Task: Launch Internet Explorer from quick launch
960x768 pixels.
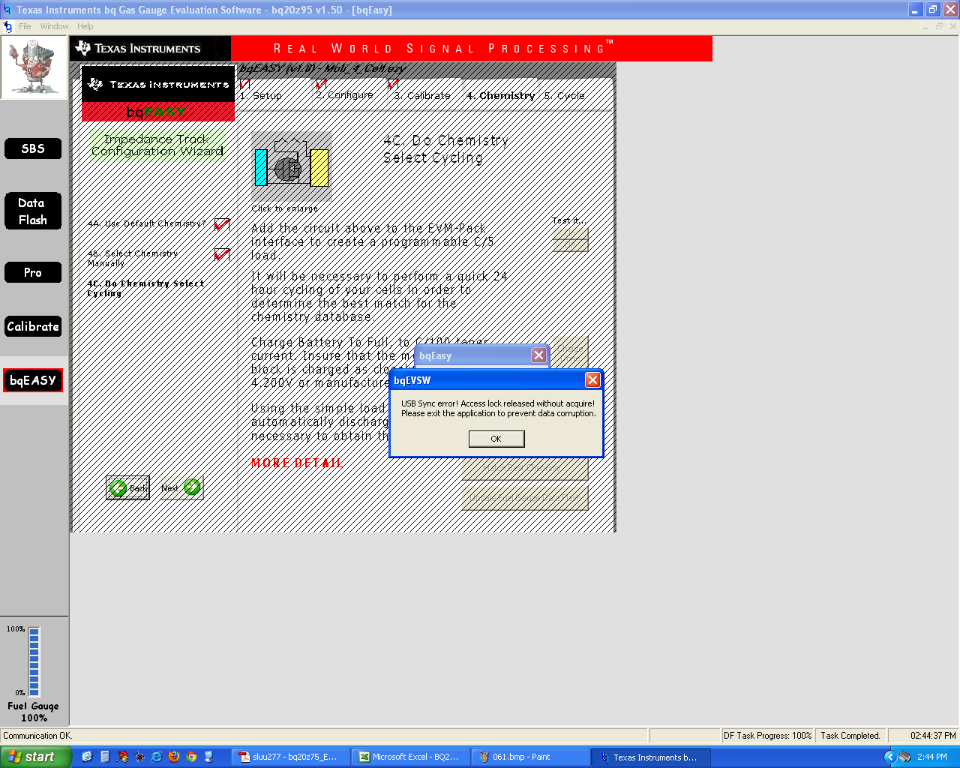Action: (x=157, y=757)
